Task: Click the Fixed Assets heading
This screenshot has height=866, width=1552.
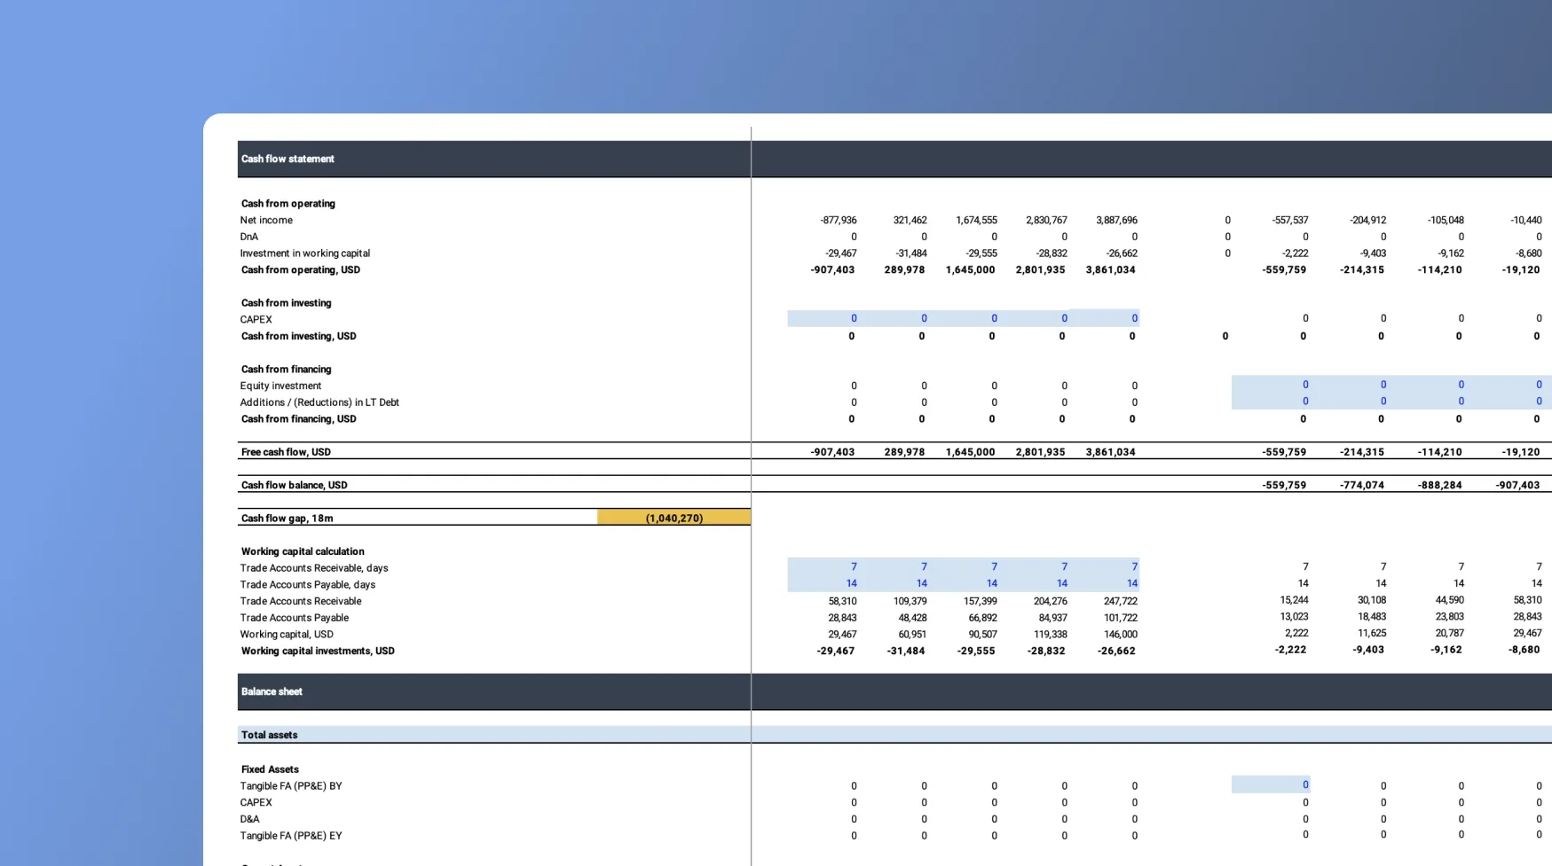Action: [x=270, y=770]
